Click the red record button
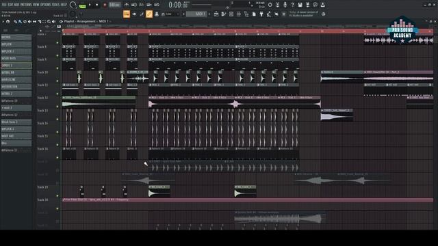Image resolution: width=438 pixels, height=246 pixels. click(x=105, y=5)
